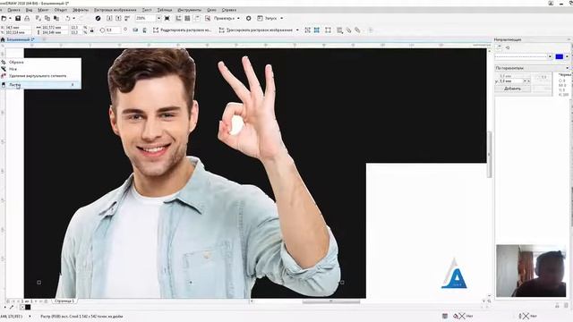Click the Cut icon in the toolbar
Image resolution: width=573 pixels, height=322 pixels.
tap(38, 18)
